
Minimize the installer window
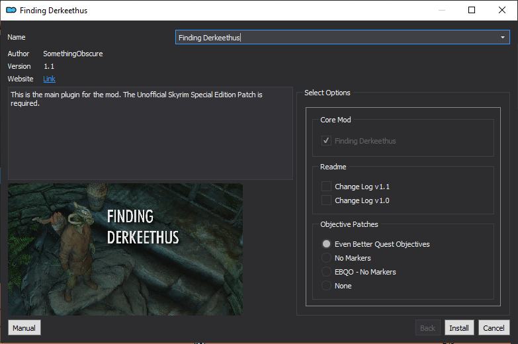point(442,10)
